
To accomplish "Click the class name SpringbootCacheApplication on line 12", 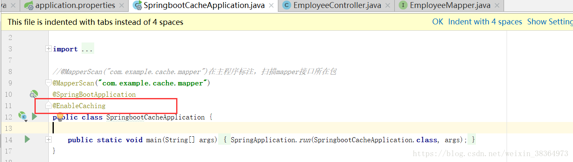I will click(156, 117).
